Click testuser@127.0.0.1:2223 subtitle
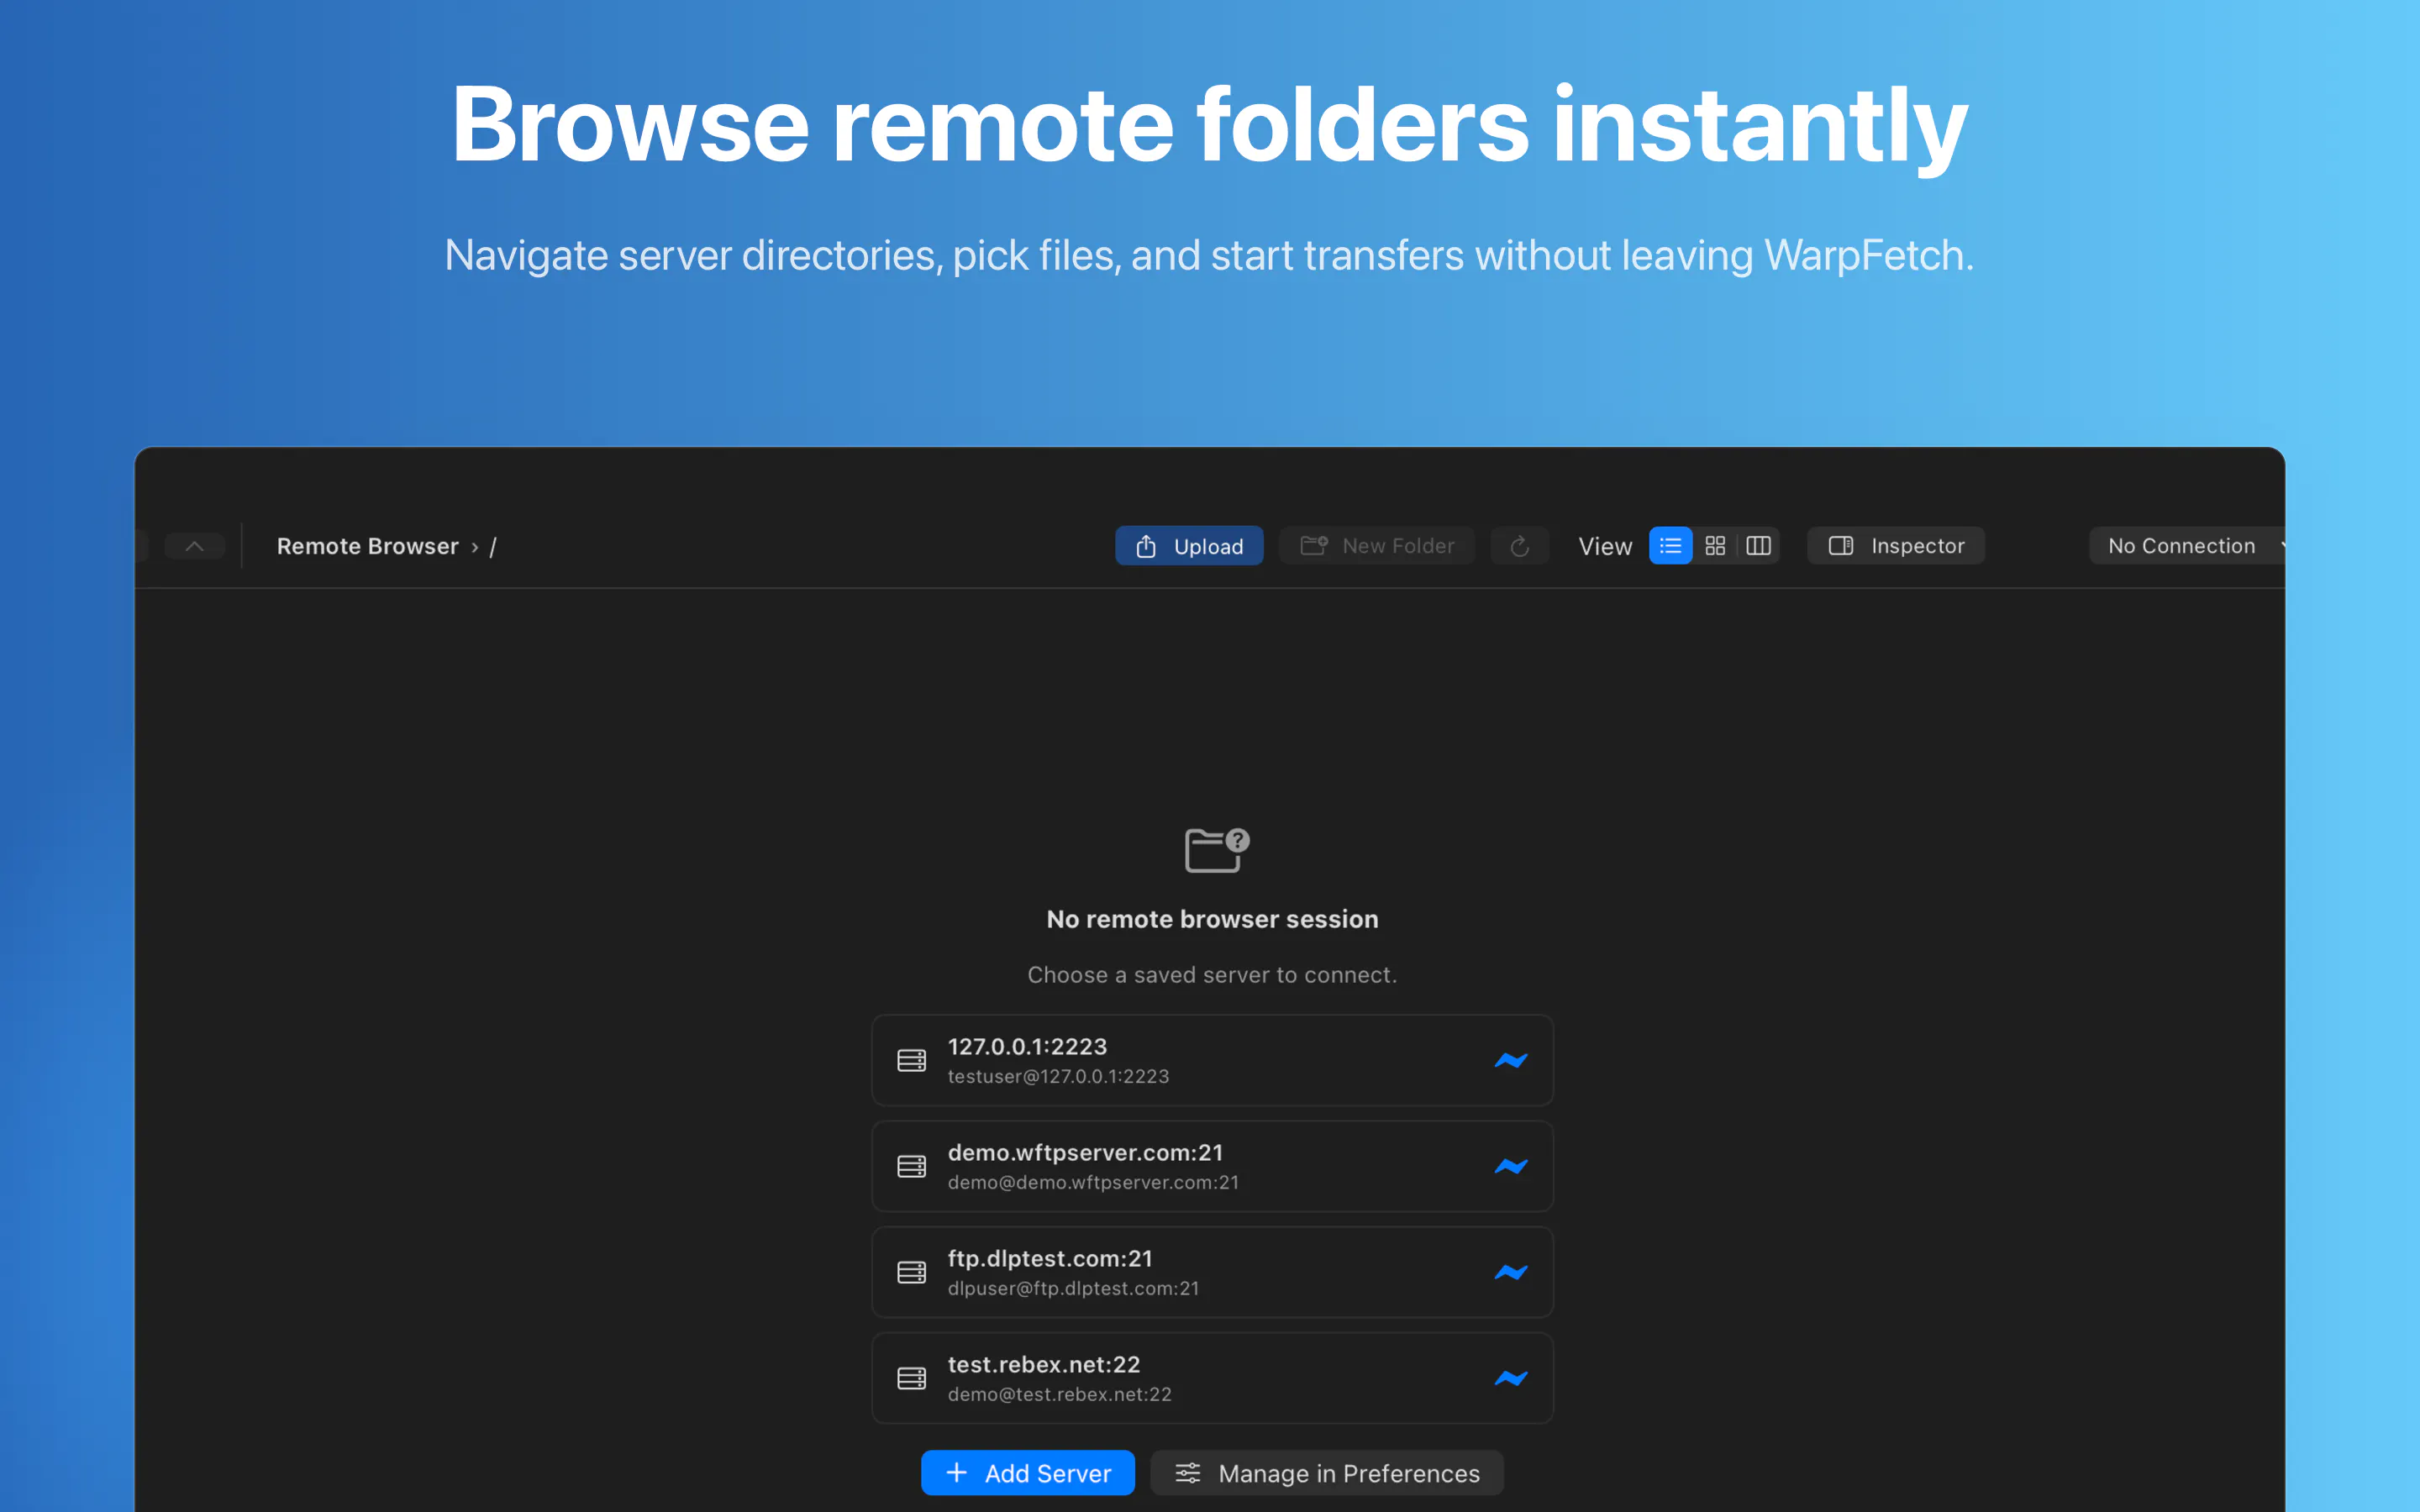2420x1512 pixels. (1058, 1076)
